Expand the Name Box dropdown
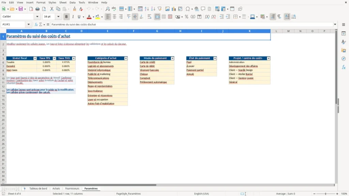 pyautogui.click(x=29, y=24)
